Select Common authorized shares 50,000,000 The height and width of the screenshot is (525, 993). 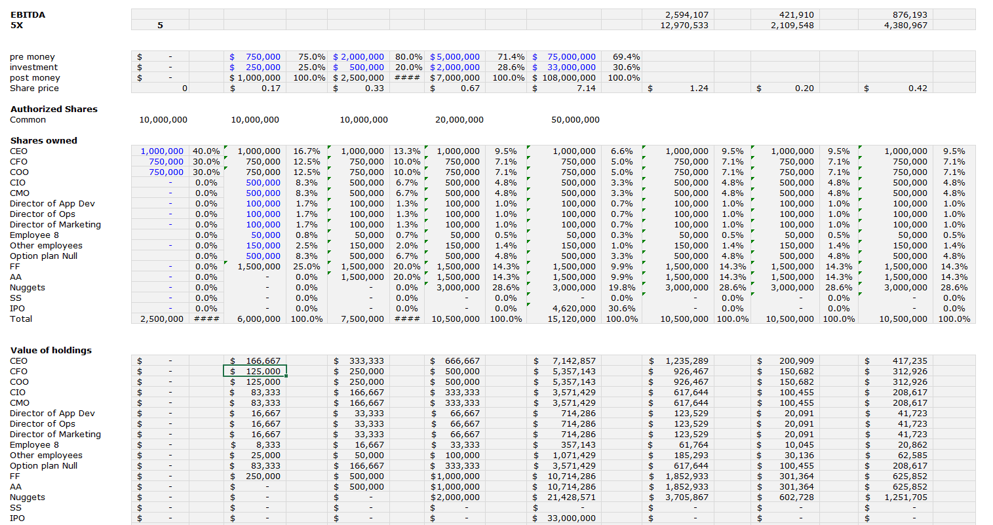click(575, 120)
